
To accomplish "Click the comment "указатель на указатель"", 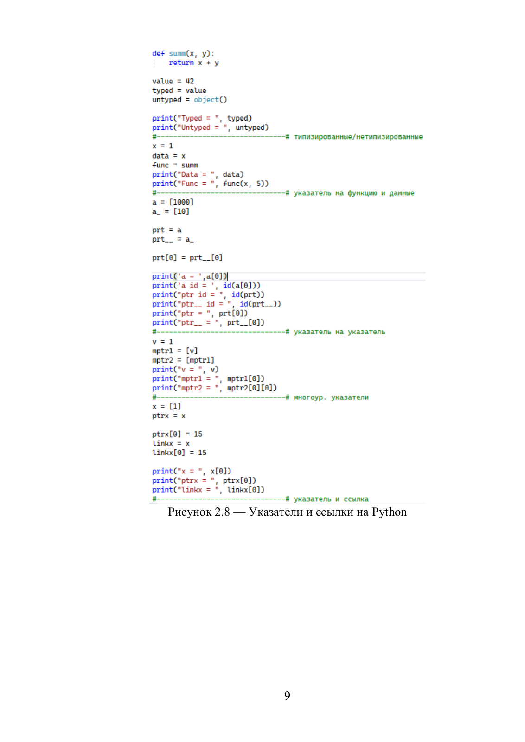I will click(339, 332).
